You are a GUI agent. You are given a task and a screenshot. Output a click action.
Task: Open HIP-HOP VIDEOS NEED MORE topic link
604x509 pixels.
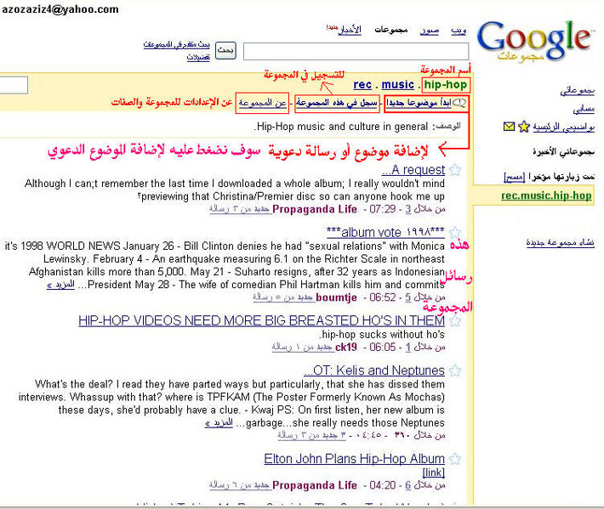[x=261, y=320]
